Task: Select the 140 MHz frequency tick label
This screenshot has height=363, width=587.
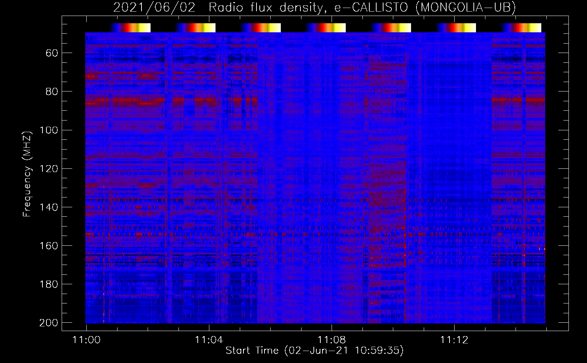Action: pos(49,207)
